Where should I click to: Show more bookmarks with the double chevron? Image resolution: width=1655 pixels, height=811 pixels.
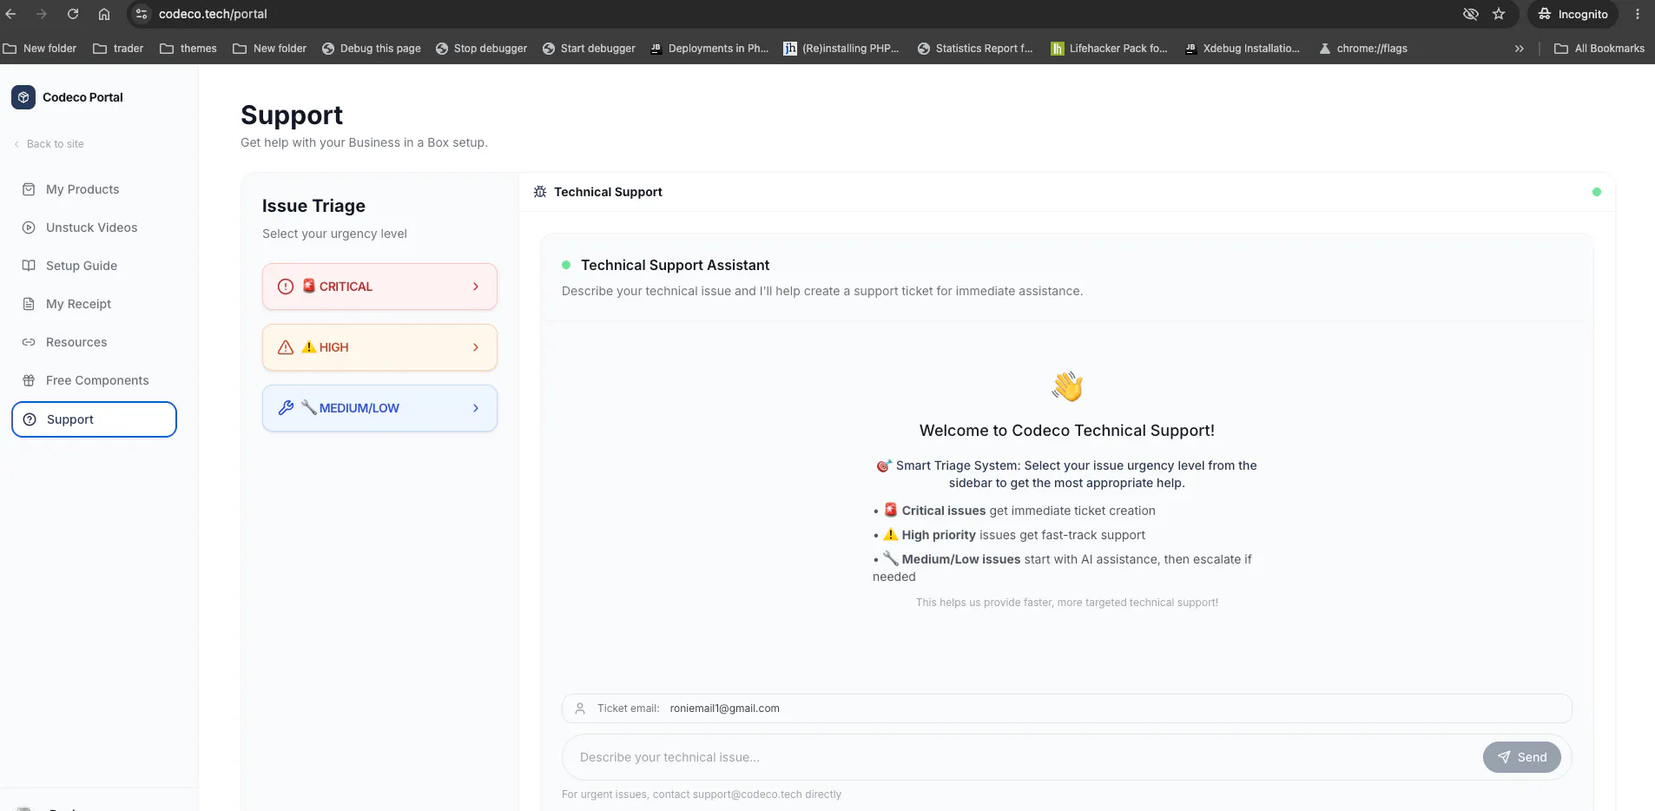click(x=1520, y=49)
